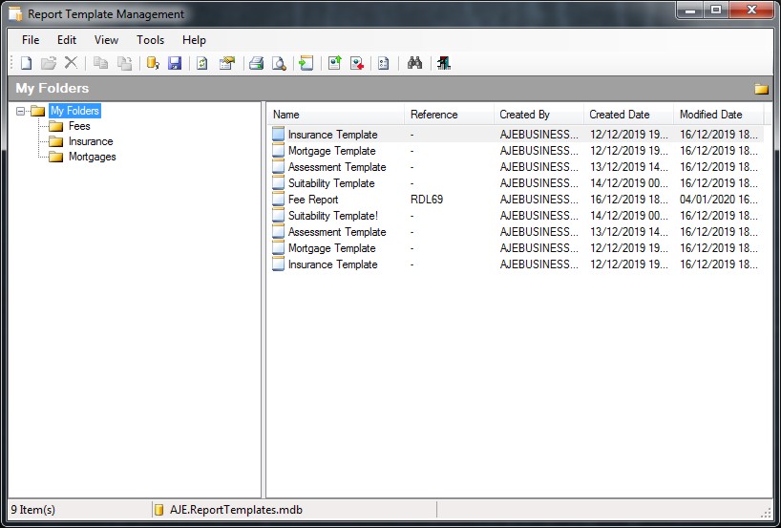The width and height of the screenshot is (781, 528).
Task: Click the Refresh icon in toolbar
Action: [202, 63]
